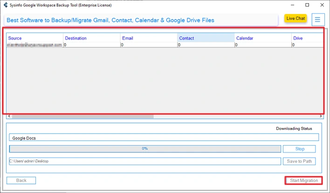The image size is (330, 193).
Task: Open Live Chat
Action: click(x=296, y=19)
